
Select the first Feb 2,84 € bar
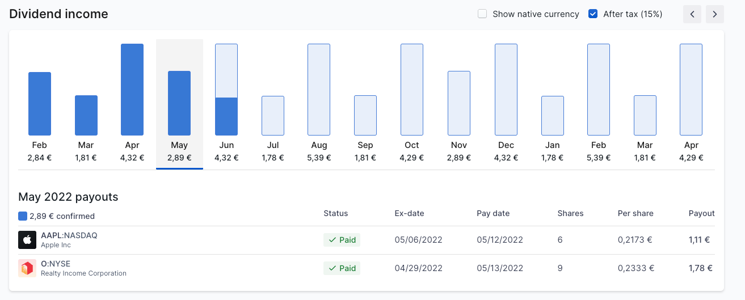(40, 103)
